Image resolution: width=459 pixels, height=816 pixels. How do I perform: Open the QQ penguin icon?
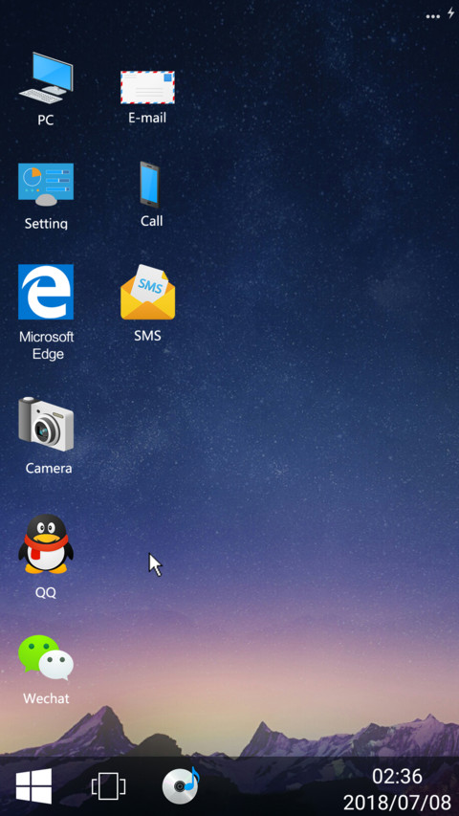pos(46,544)
